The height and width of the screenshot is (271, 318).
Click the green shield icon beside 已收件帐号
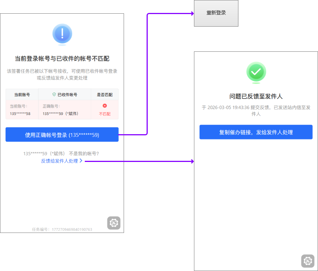(x=54, y=95)
